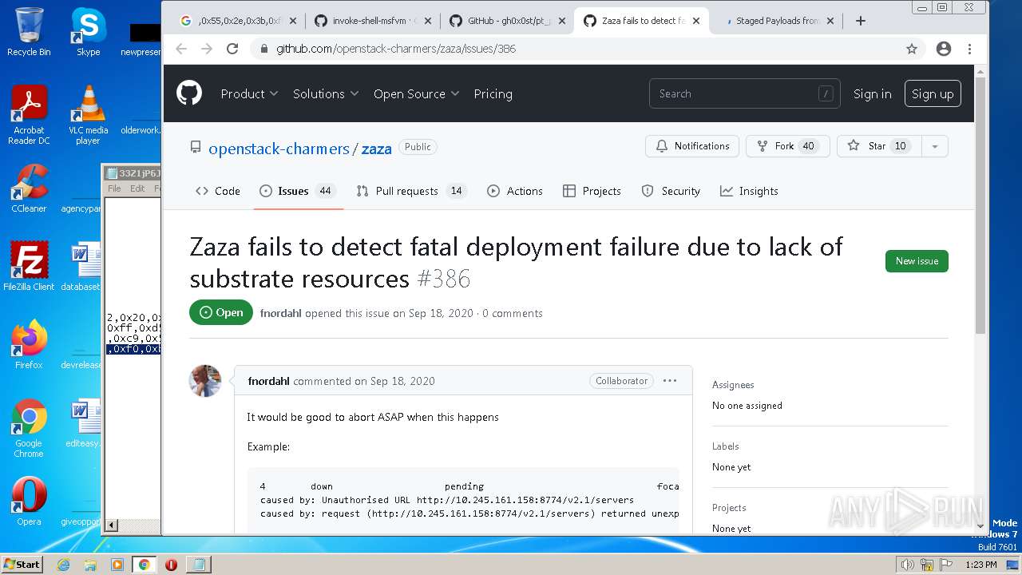Viewport: 1022px width, 575px height.
Task: Open the Pricing page
Action: click(493, 93)
